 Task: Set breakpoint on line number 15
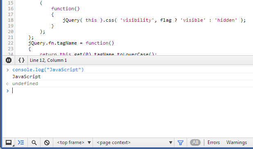11,3
